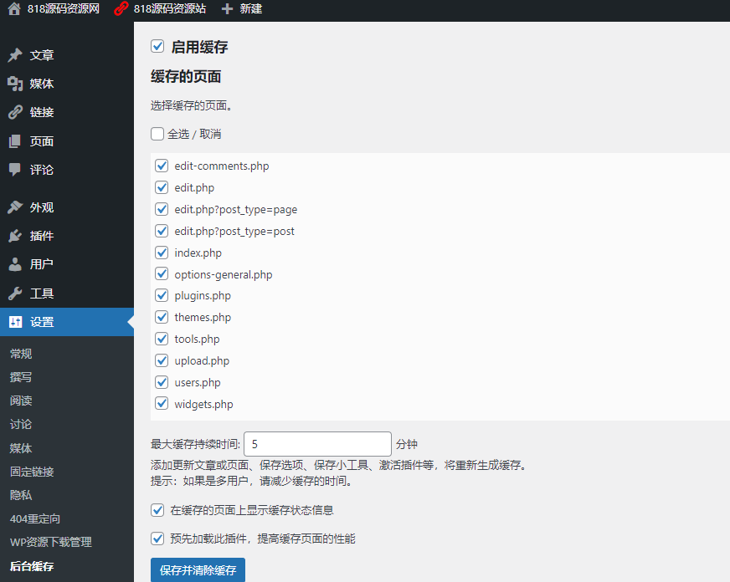Uncheck the users.php checkbox
This screenshot has height=582, width=730.
[162, 382]
